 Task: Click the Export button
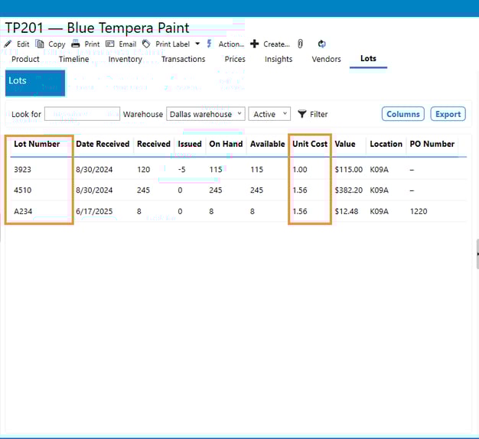[448, 114]
